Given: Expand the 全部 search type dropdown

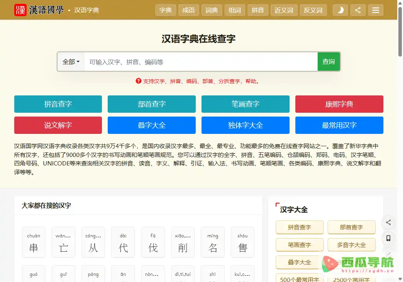Looking at the screenshot, I should 71,62.
